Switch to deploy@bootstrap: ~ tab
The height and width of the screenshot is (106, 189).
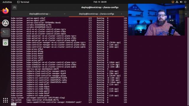click(x=40, y=14)
